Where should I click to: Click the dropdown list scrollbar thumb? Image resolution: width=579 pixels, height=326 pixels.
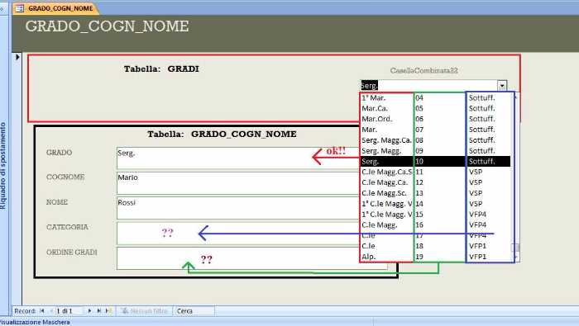coord(515,248)
